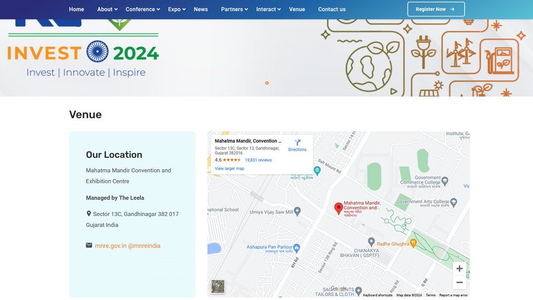Click the location pin icon beside address

coord(89,214)
